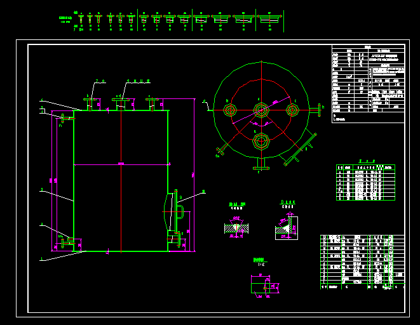Select center nozzle d in plan view
This screenshot has width=420, height=325.
[x=261, y=110]
